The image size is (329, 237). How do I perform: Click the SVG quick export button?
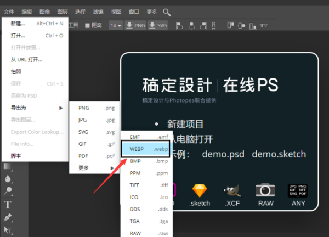coord(158,25)
